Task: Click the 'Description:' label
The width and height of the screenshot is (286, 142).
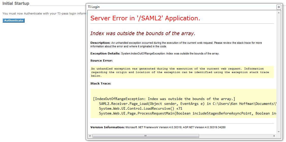Action: [100, 43]
